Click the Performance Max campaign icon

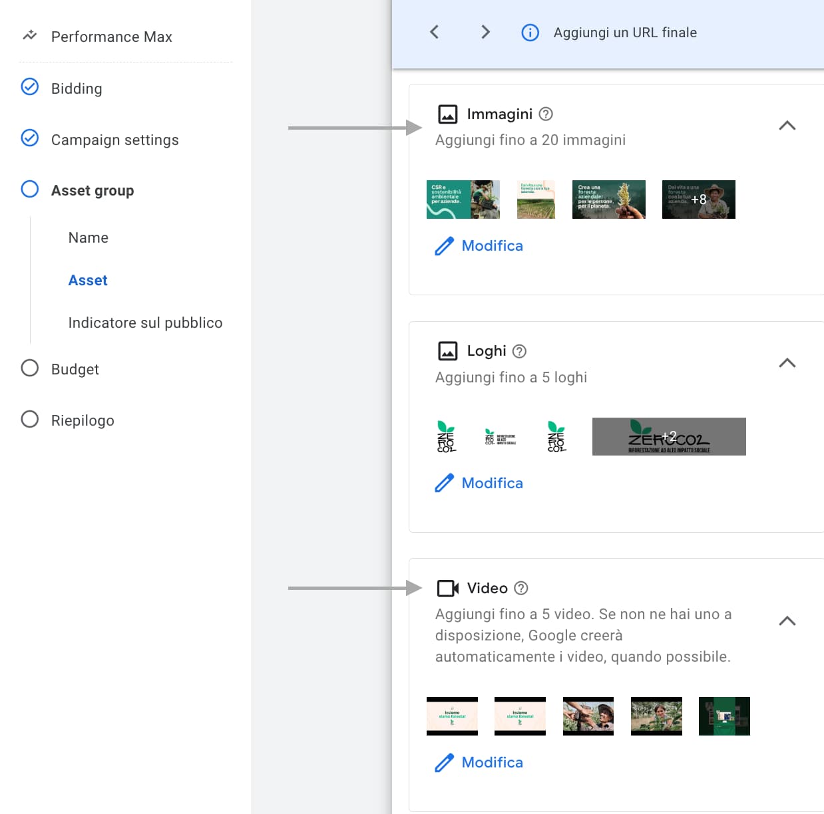click(x=30, y=36)
